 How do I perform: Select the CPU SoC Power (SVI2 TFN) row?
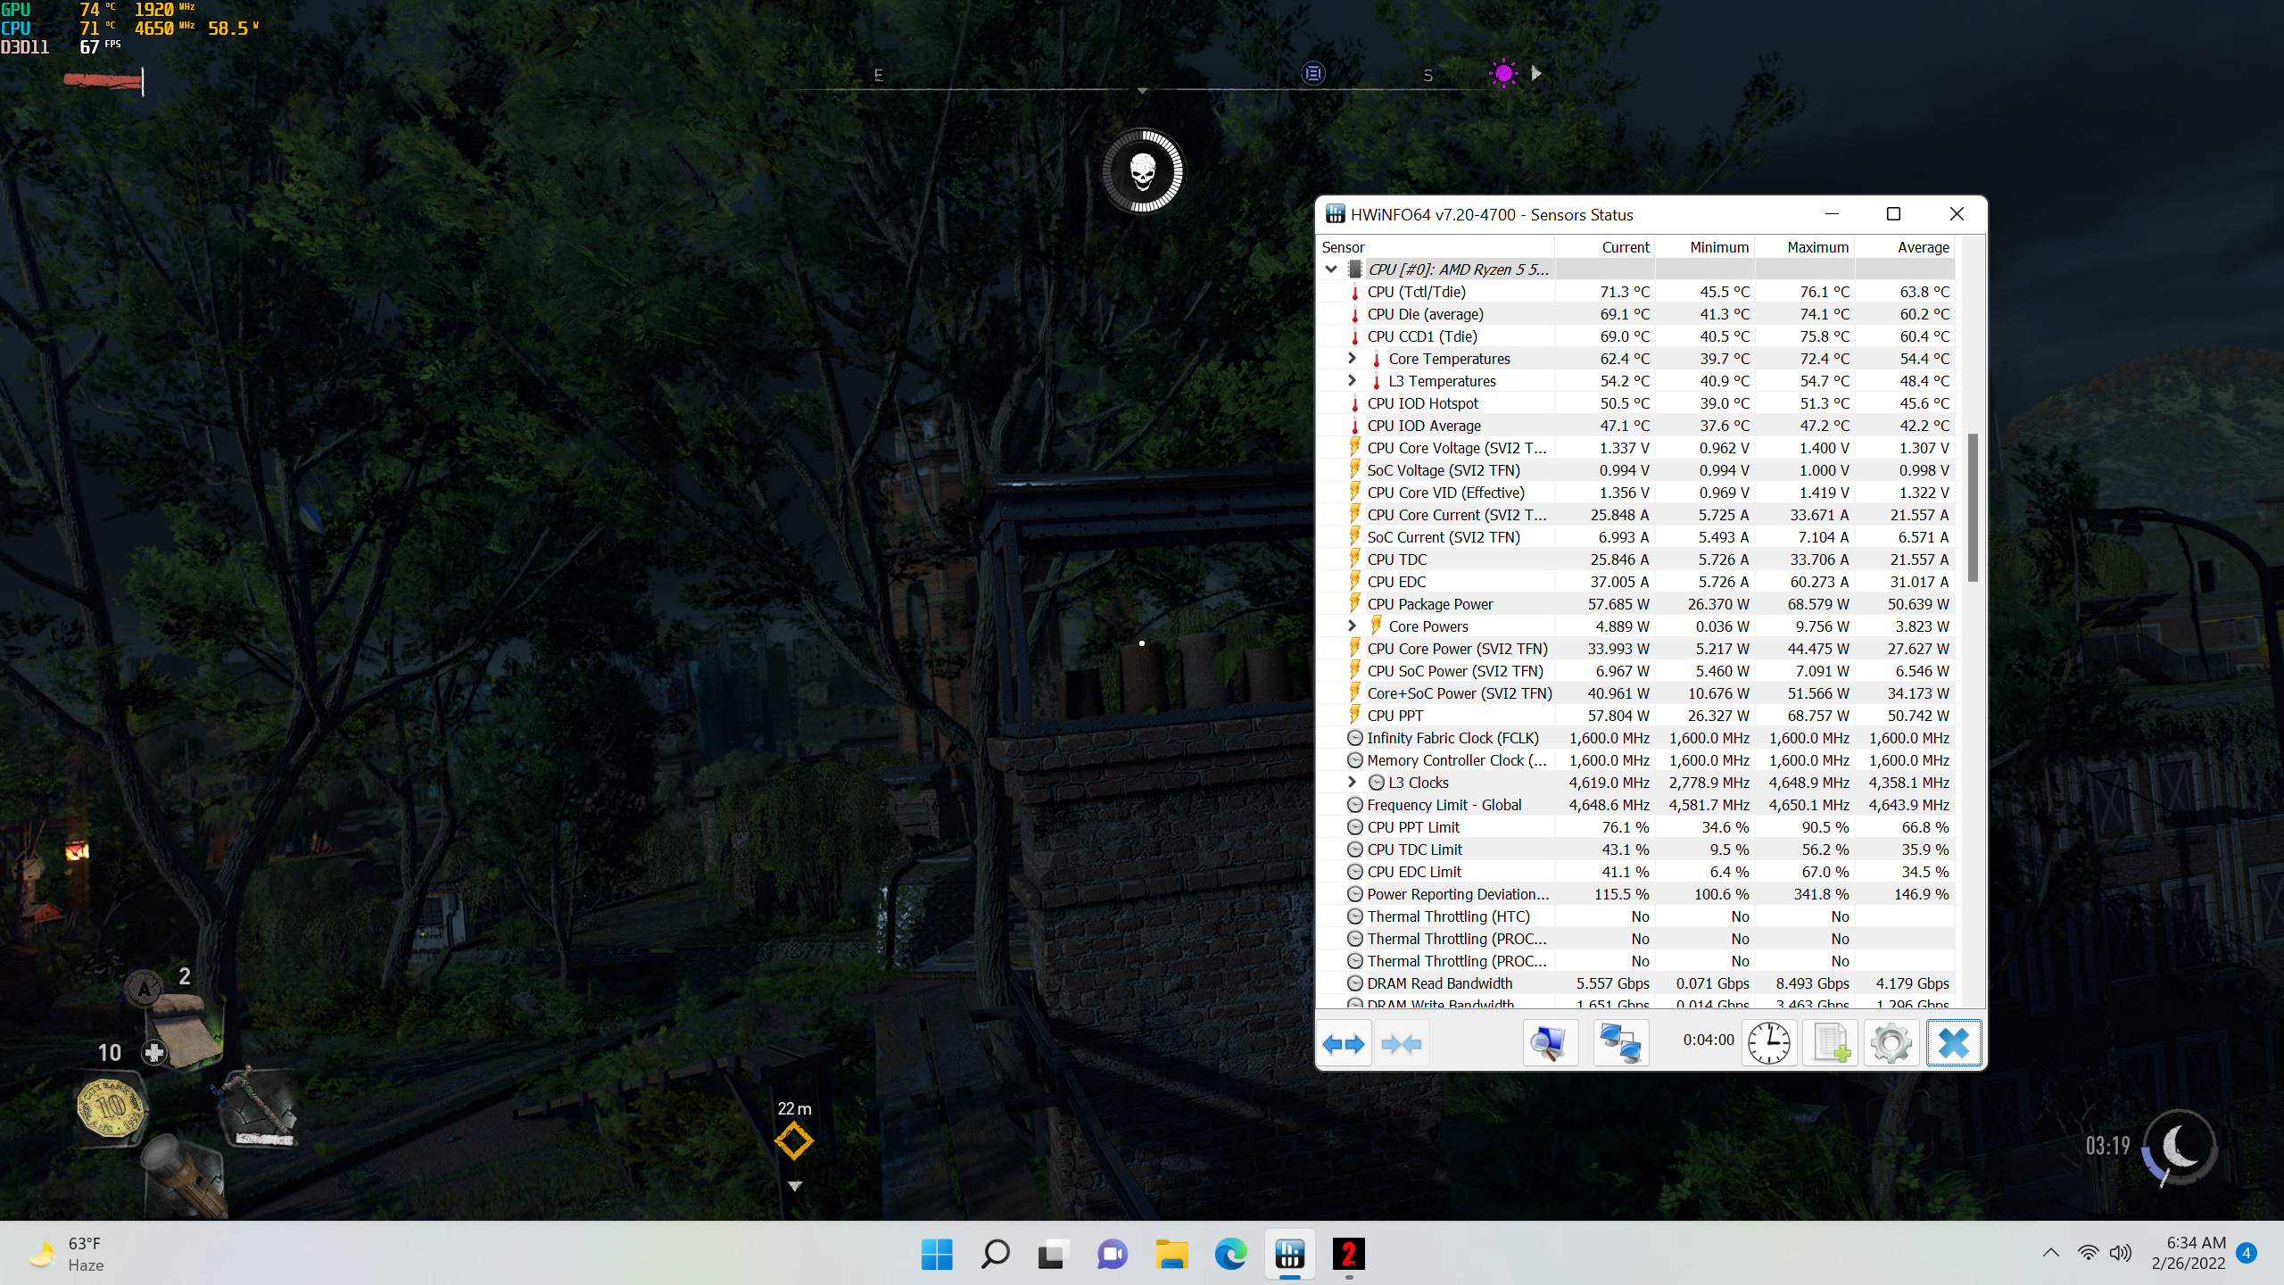[1636, 671]
